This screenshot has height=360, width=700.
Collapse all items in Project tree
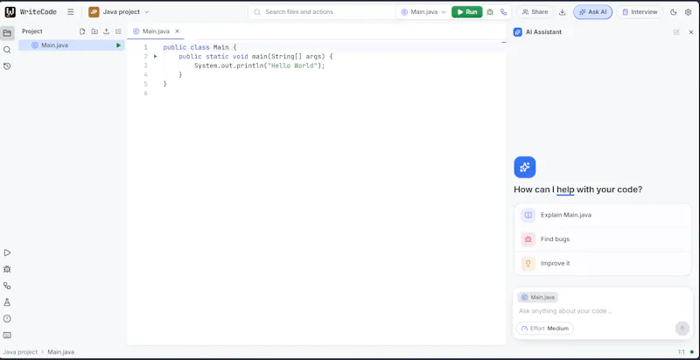[x=118, y=31]
